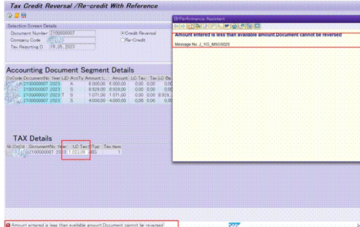The width and height of the screenshot is (360, 227).
Task: Click the LC Tax value 1.023,00 cell
Action: point(77,152)
